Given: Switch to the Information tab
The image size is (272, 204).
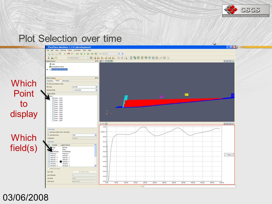Looking at the screenshot, I should tap(66, 81).
